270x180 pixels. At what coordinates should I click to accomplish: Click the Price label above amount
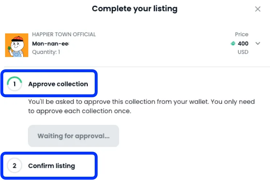pos(242,34)
